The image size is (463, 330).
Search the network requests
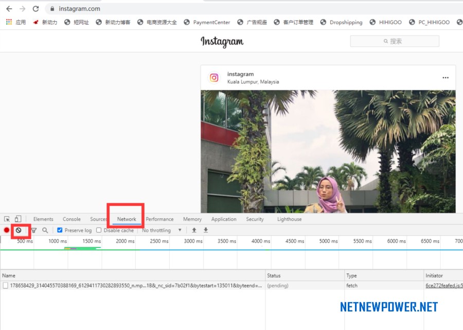[x=45, y=230]
